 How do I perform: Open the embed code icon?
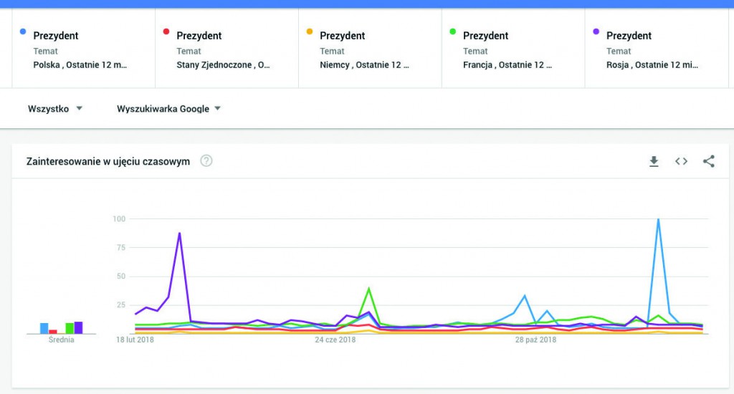[681, 161]
